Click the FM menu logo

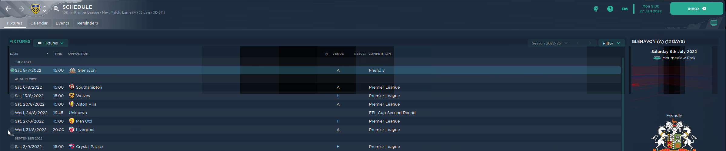624,9
